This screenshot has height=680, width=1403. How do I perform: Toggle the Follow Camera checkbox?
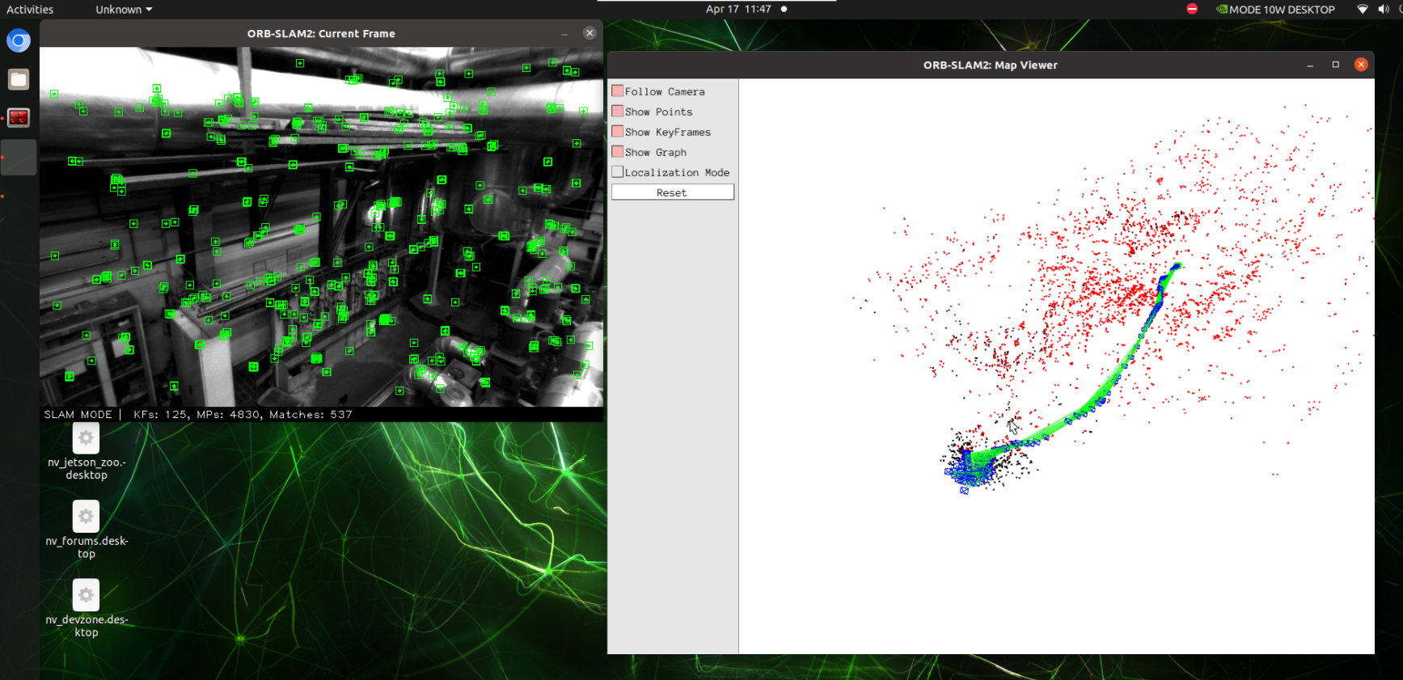click(618, 91)
